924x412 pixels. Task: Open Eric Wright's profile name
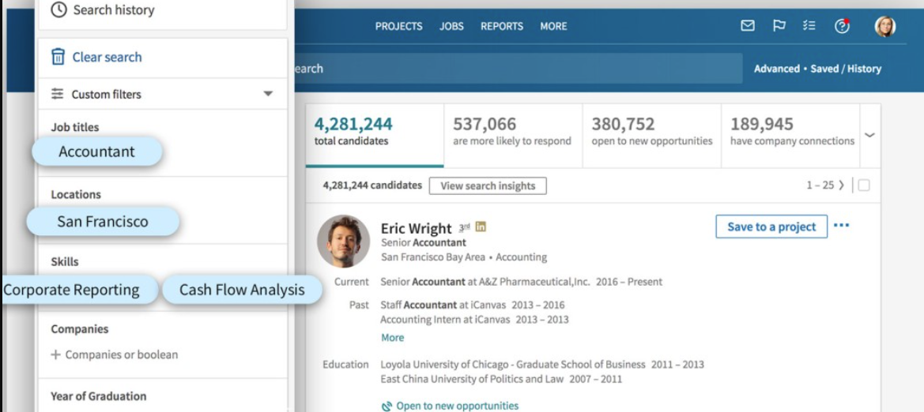(416, 228)
